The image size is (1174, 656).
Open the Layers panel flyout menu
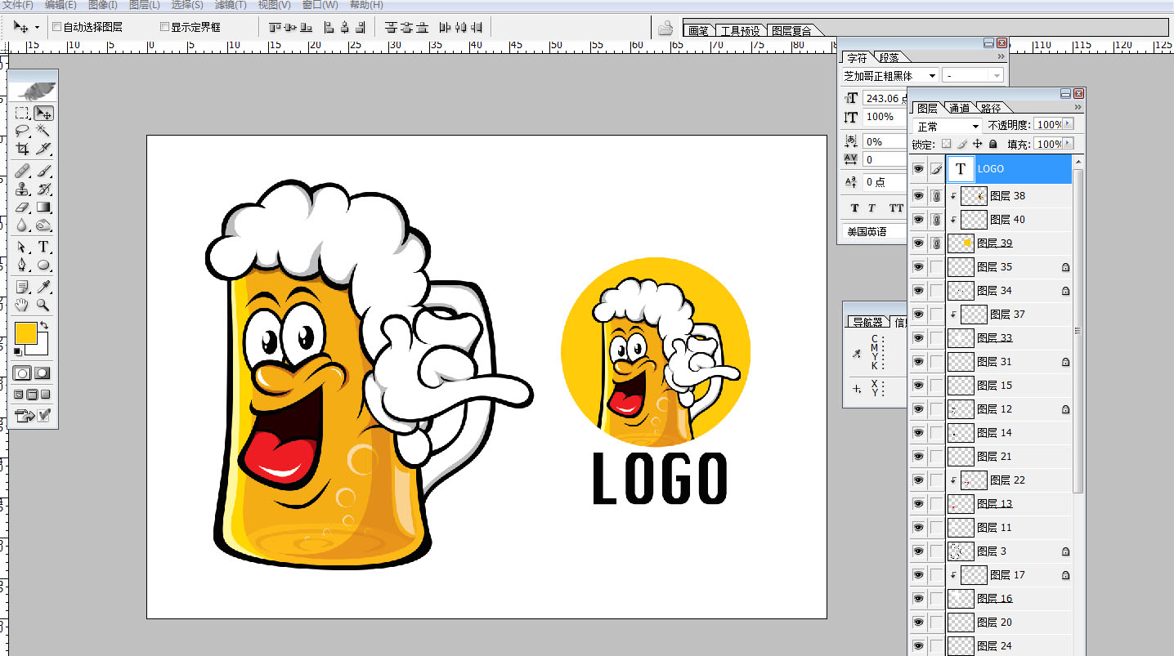1078,107
